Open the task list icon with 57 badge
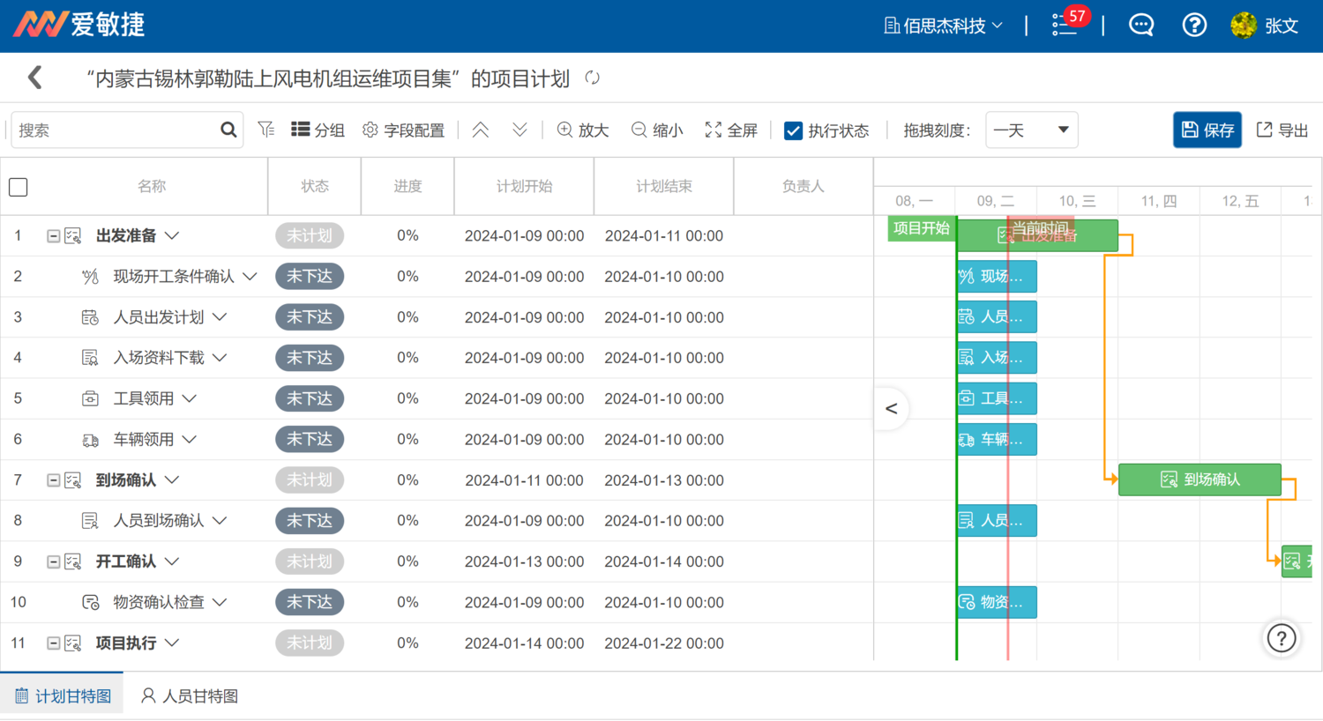Image resolution: width=1323 pixels, height=721 pixels. pos(1065,25)
